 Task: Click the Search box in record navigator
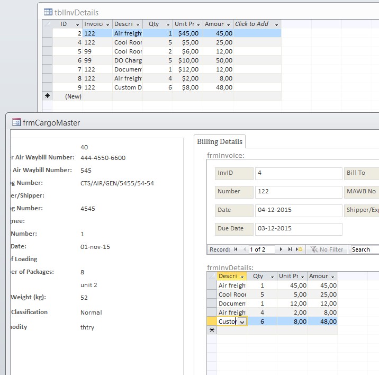(x=365, y=249)
